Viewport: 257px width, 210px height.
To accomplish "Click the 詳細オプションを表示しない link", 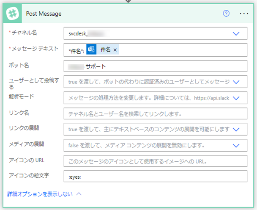I will [x=40, y=194].
